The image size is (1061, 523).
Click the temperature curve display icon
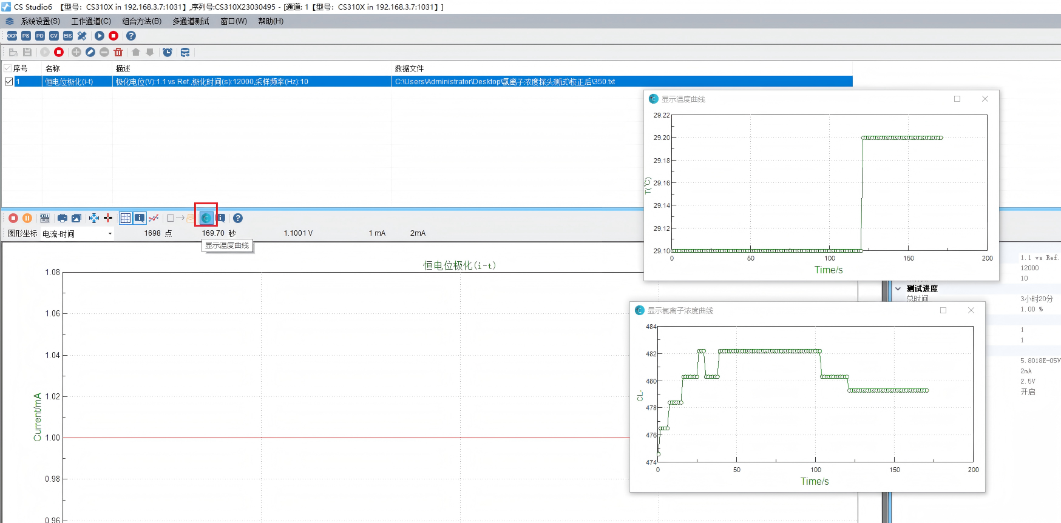(x=206, y=218)
